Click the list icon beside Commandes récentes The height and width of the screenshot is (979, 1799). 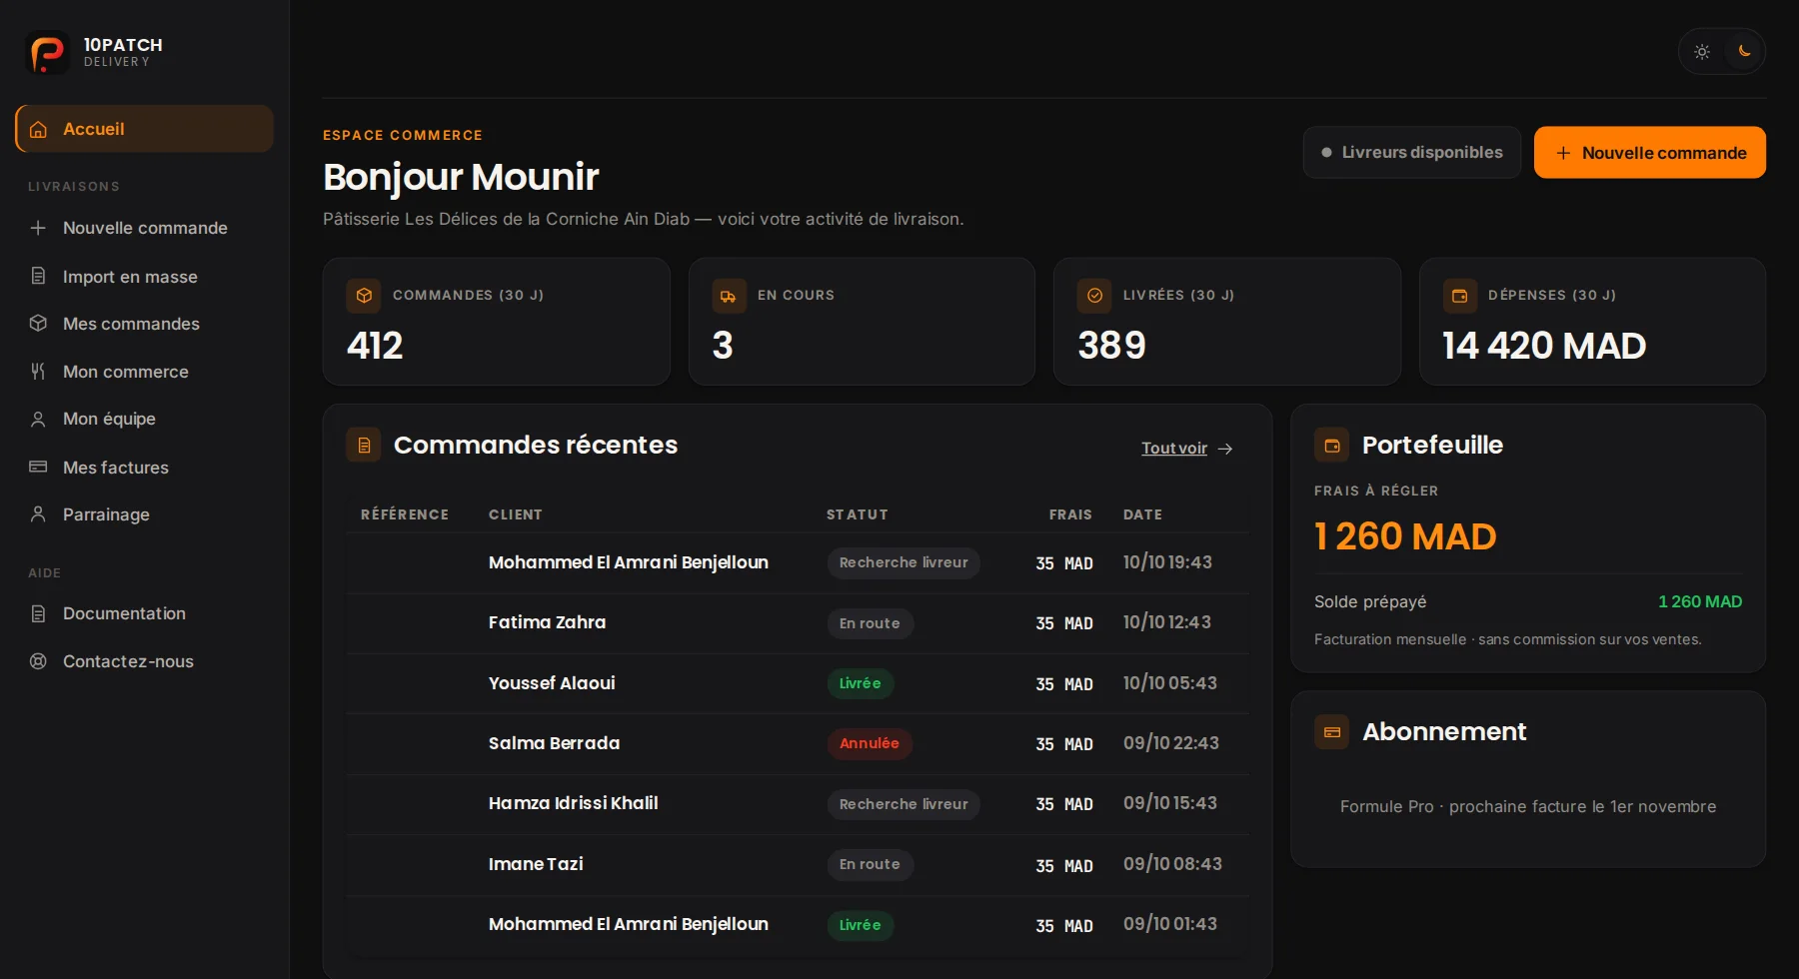click(364, 445)
